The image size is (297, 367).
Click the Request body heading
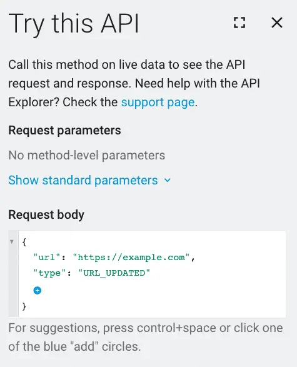click(x=46, y=214)
